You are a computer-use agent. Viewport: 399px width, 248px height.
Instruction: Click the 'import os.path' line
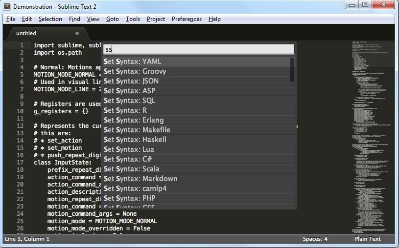58,53
